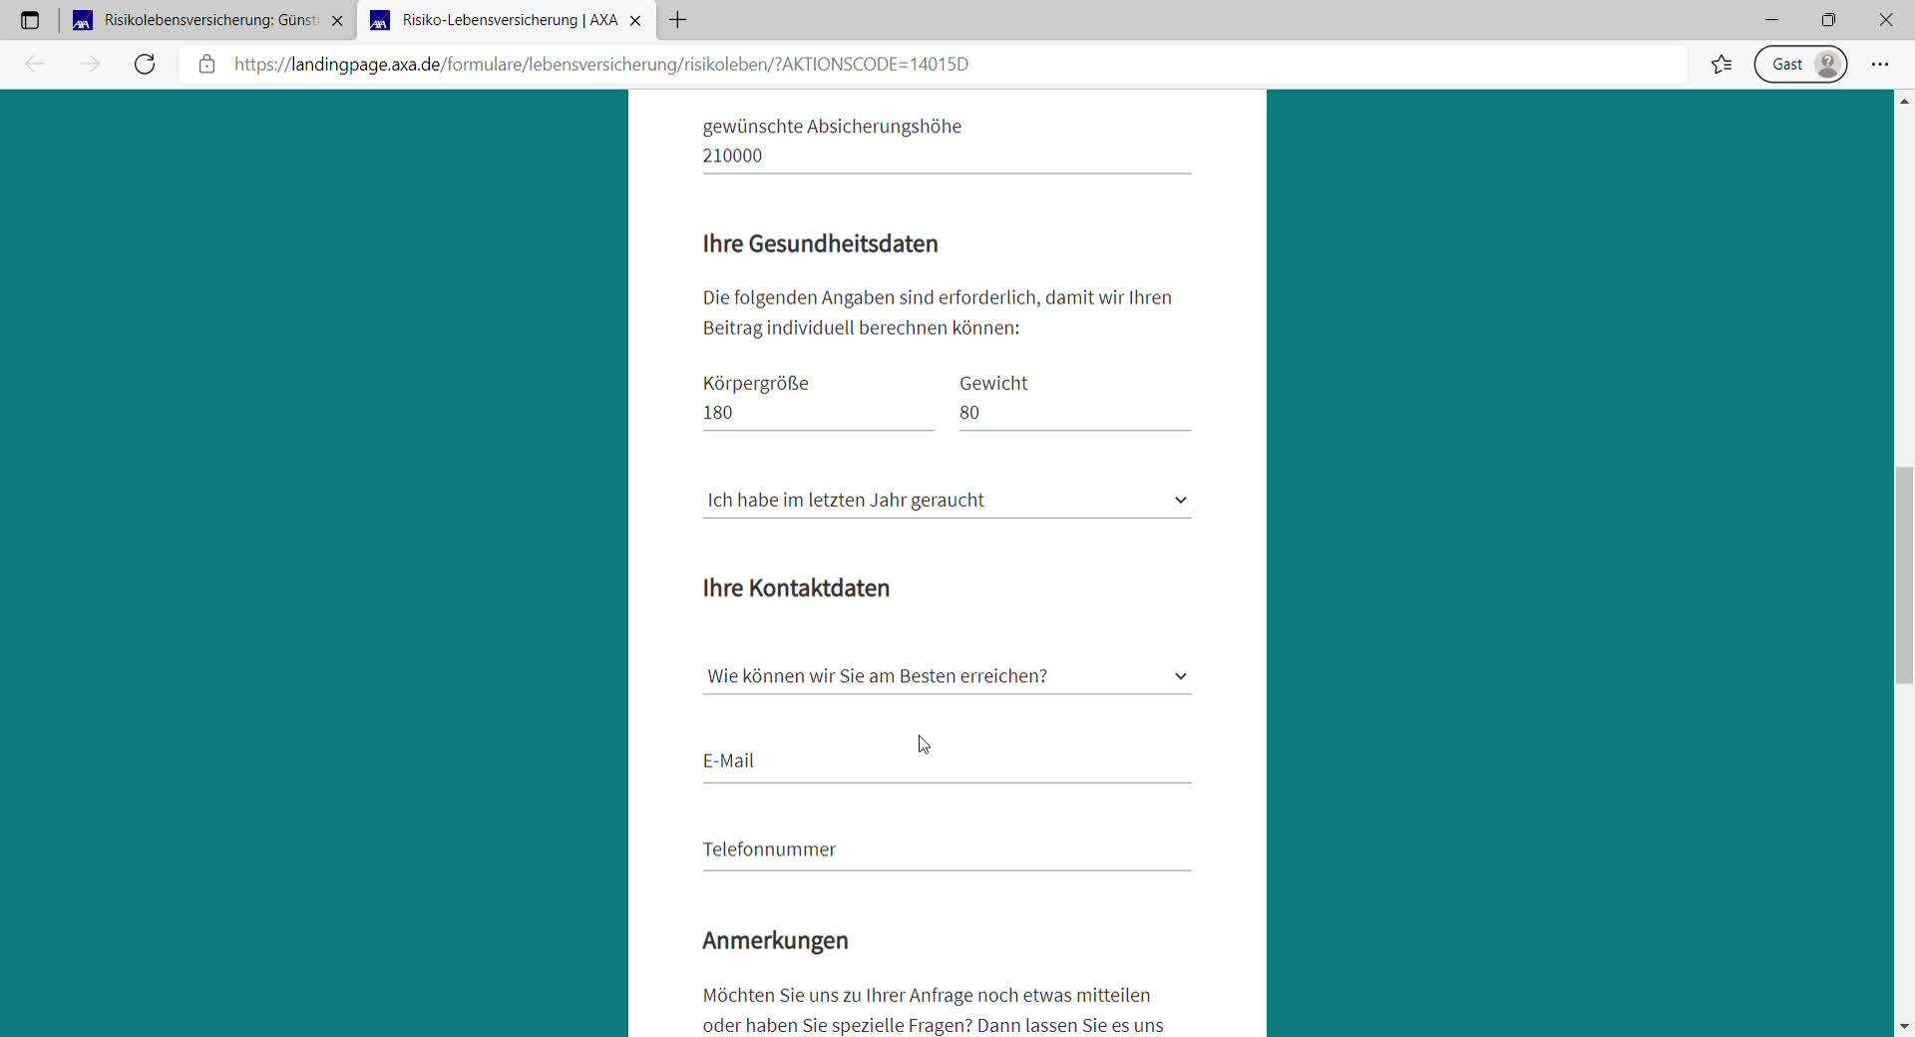
Task: Open the tab actions menu icon
Action: click(30, 20)
